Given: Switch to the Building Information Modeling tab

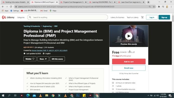Looking at the screenshot, I should click(15, 2).
